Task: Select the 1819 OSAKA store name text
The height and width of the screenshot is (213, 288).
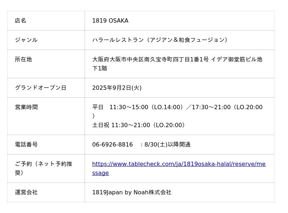Action: [x=110, y=21]
